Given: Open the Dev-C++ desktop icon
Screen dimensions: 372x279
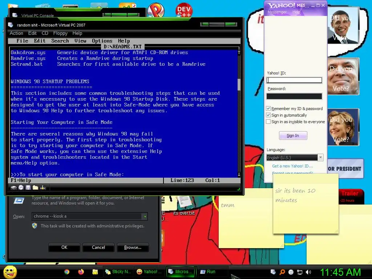Looking at the screenshot, I should (x=184, y=10).
